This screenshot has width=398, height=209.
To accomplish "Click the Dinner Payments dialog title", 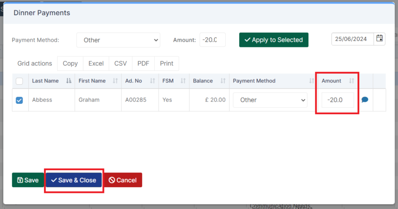I will tap(42, 13).
